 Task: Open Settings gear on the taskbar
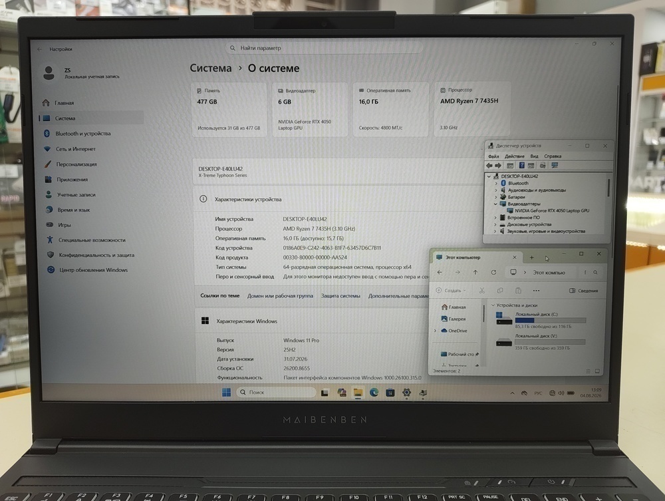[406, 393]
